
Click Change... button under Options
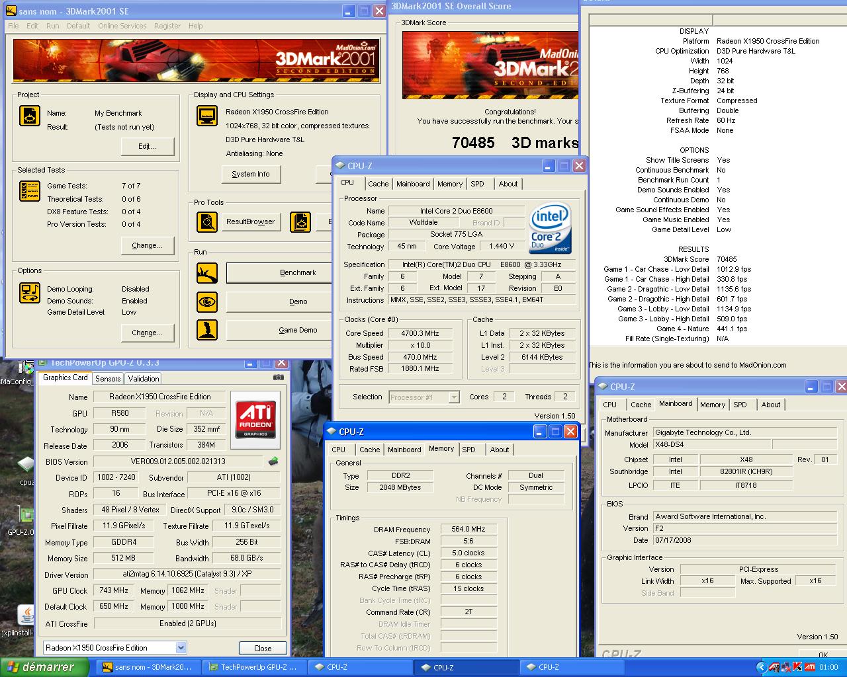pyautogui.click(x=148, y=333)
